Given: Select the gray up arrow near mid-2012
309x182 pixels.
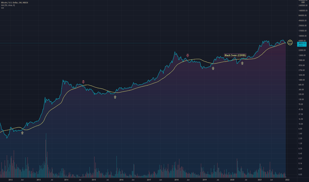Looking at the screenshot, I should click(x=22, y=133).
